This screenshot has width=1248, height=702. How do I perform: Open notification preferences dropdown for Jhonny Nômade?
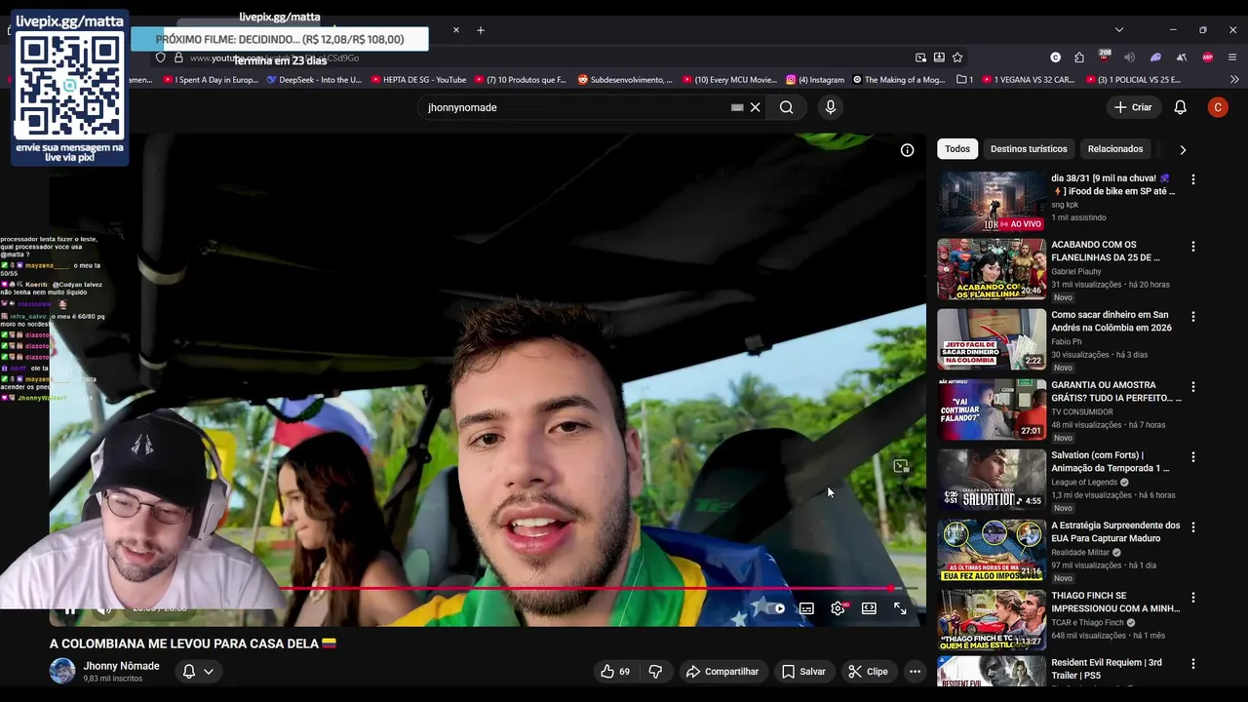(198, 671)
